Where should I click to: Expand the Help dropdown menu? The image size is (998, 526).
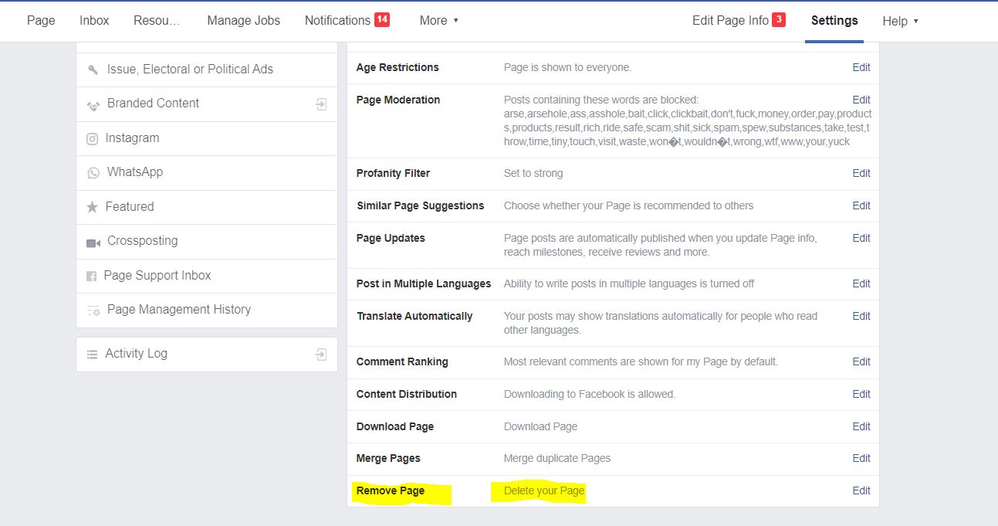coord(900,21)
